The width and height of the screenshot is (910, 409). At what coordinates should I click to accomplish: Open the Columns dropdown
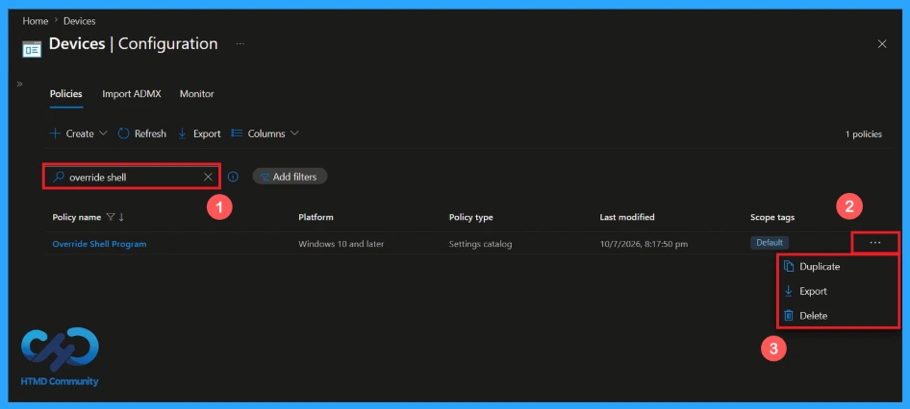click(265, 133)
